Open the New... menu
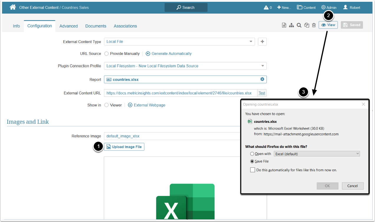 pyautogui.click(x=284, y=7)
